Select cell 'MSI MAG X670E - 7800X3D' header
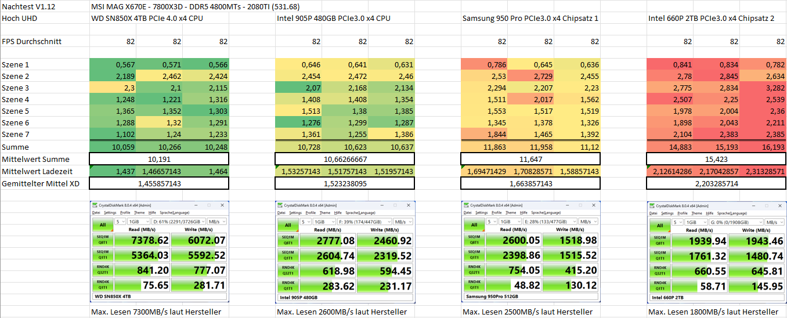The height and width of the screenshot is (318, 787). [x=196, y=6]
